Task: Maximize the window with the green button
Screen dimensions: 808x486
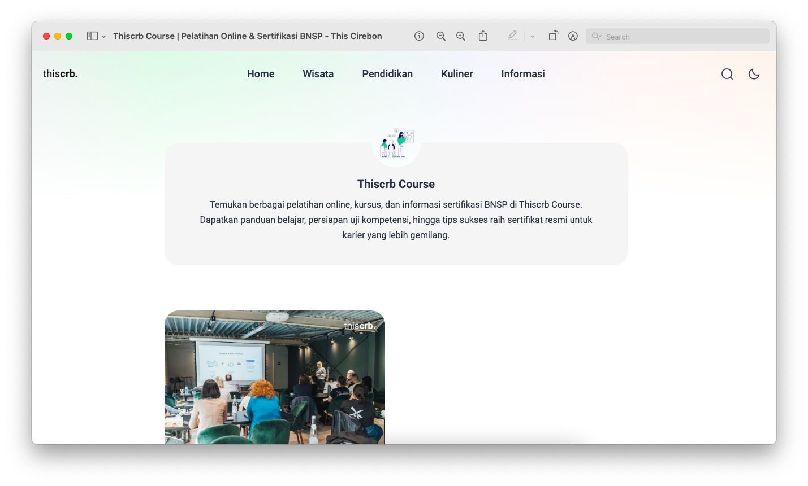Action: tap(69, 36)
